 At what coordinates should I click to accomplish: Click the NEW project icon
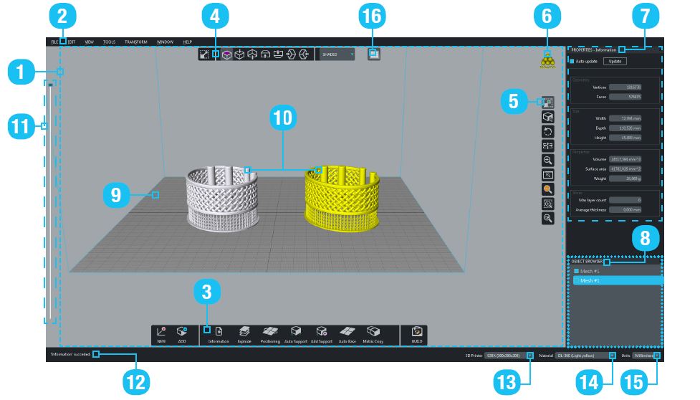(160, 332)
